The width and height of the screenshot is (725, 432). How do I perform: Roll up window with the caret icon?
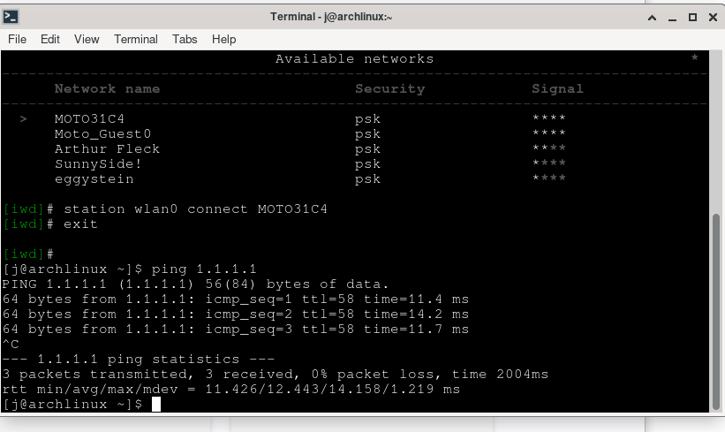652,18
